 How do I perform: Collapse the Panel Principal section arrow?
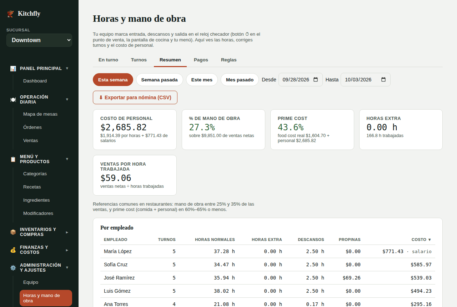67,68
